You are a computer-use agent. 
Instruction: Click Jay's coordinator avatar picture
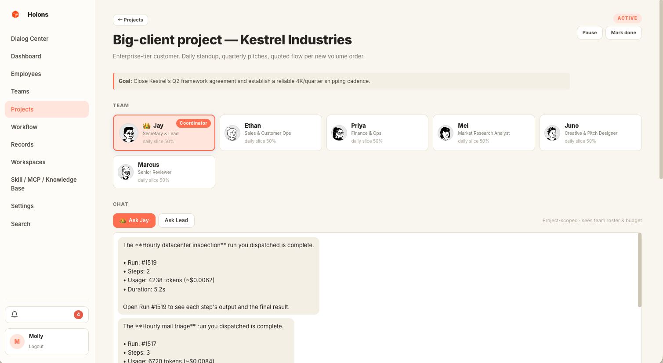point(129,133)
